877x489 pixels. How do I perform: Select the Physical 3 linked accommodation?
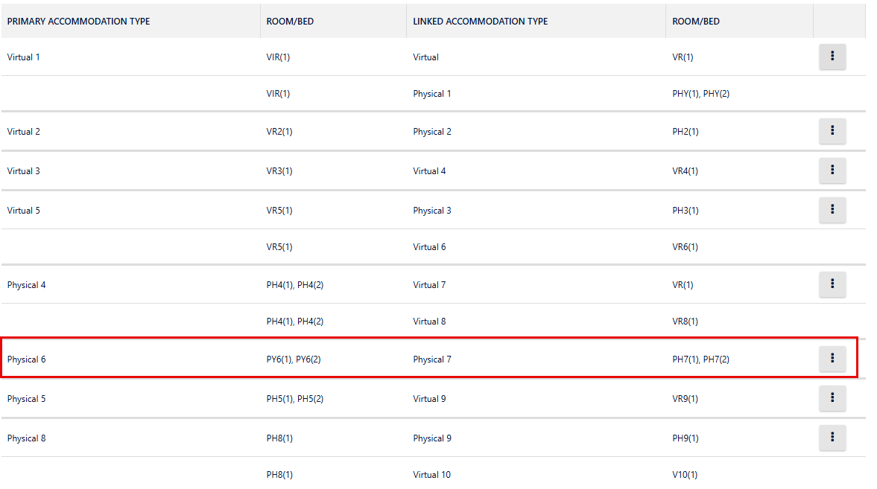(x=432, y=211)
